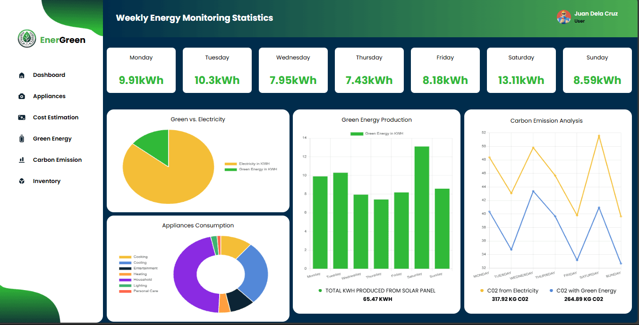
Task: Click the blue Friday low data point
Action: tap(577, 260)
